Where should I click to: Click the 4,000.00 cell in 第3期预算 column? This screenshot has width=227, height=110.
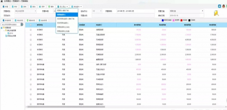pos(188,40)
